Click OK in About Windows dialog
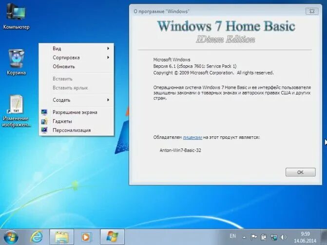The width and height of the screenshot is (327, 245). click(x=301, y=172)
